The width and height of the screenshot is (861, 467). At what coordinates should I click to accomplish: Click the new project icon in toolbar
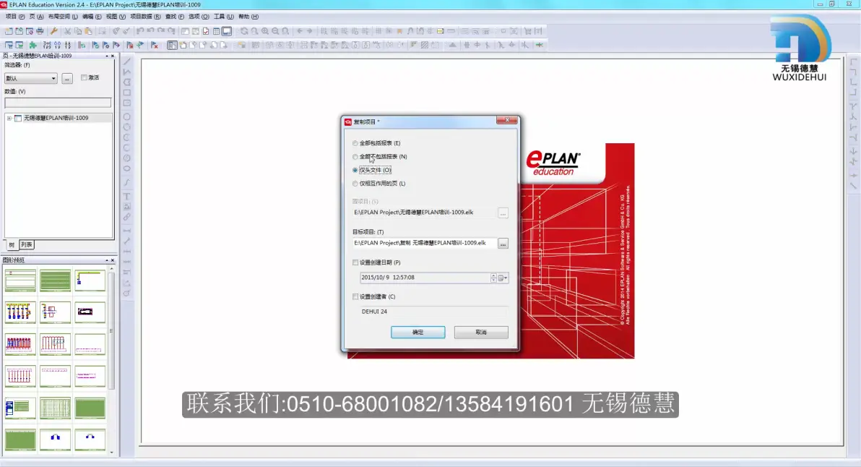pos(9,31)
